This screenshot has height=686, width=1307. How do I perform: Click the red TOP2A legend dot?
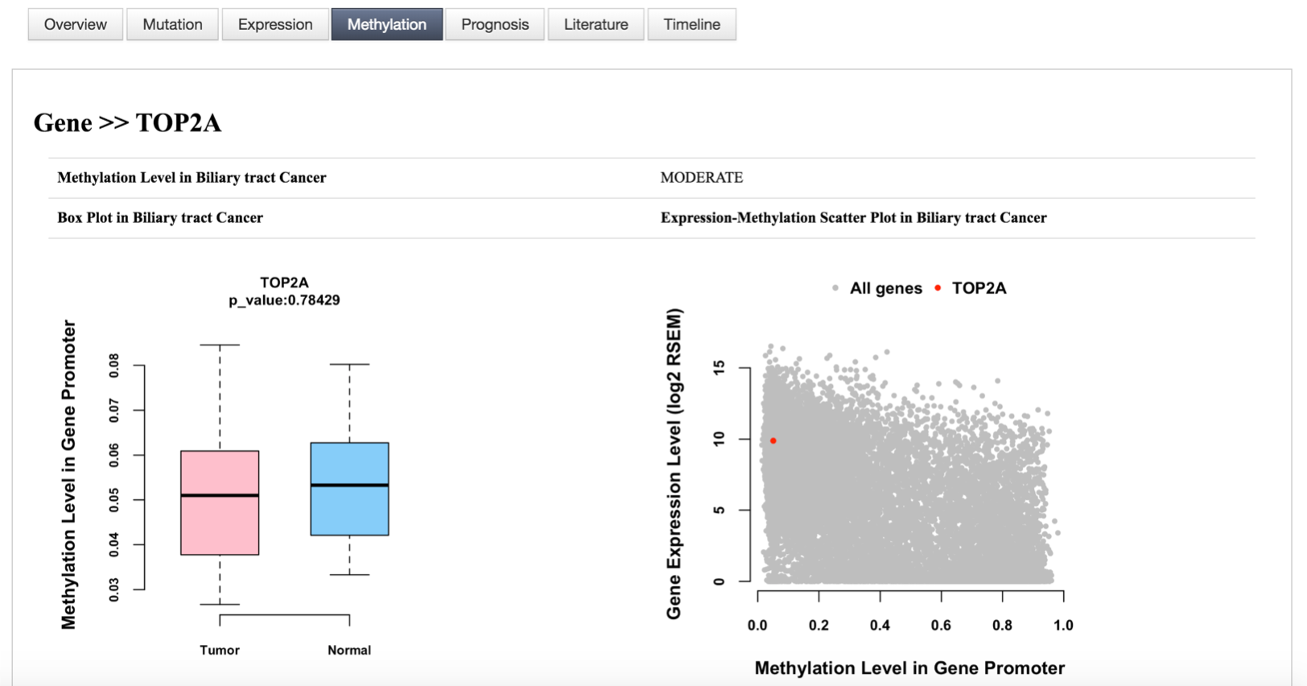tap(938, 288)
